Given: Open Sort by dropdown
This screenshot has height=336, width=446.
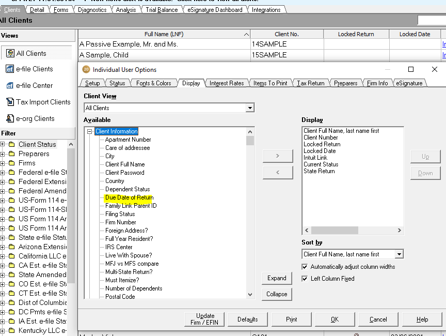Looking at the screenshot, I should 399,254.
